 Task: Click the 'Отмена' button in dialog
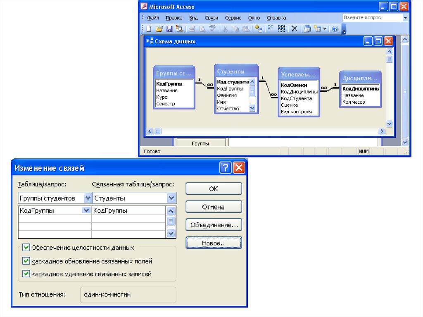point(214,207)
